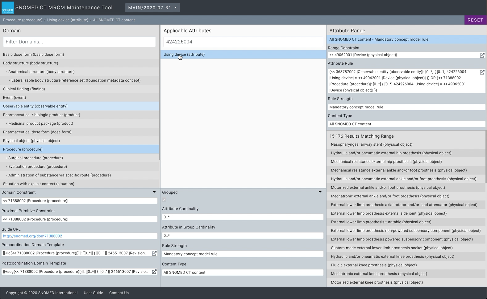Viewport: 487px width, 299px height.
Task: Open the MAIN/2020-07-31 branch dropdown
Action: click(x=152, y=8)
